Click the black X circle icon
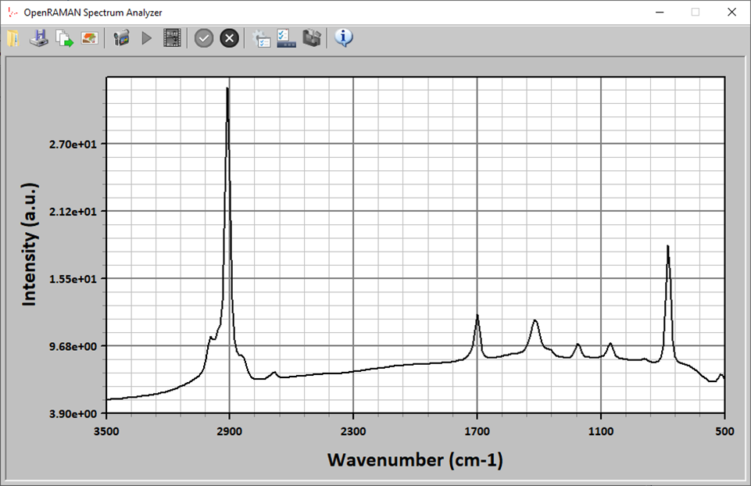This screenshot has height=486, width=751. (x=229, y=38)
